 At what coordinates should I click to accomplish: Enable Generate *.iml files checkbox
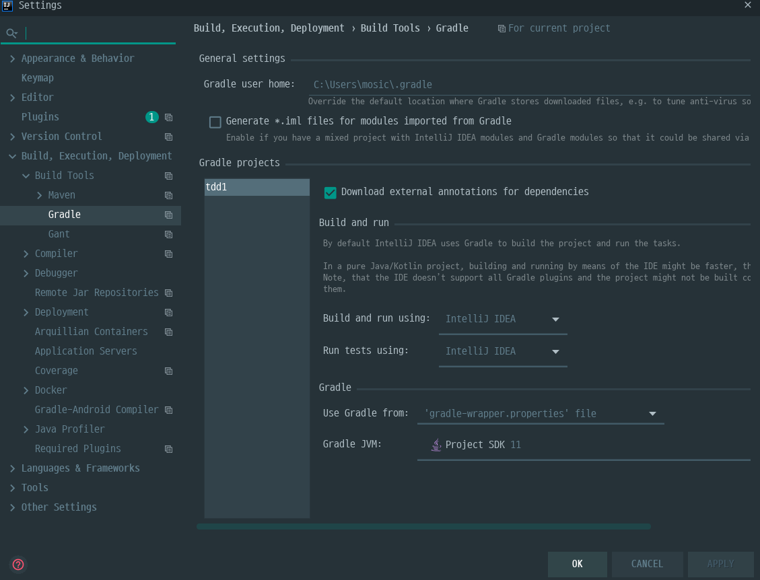(x=215, y=122)
